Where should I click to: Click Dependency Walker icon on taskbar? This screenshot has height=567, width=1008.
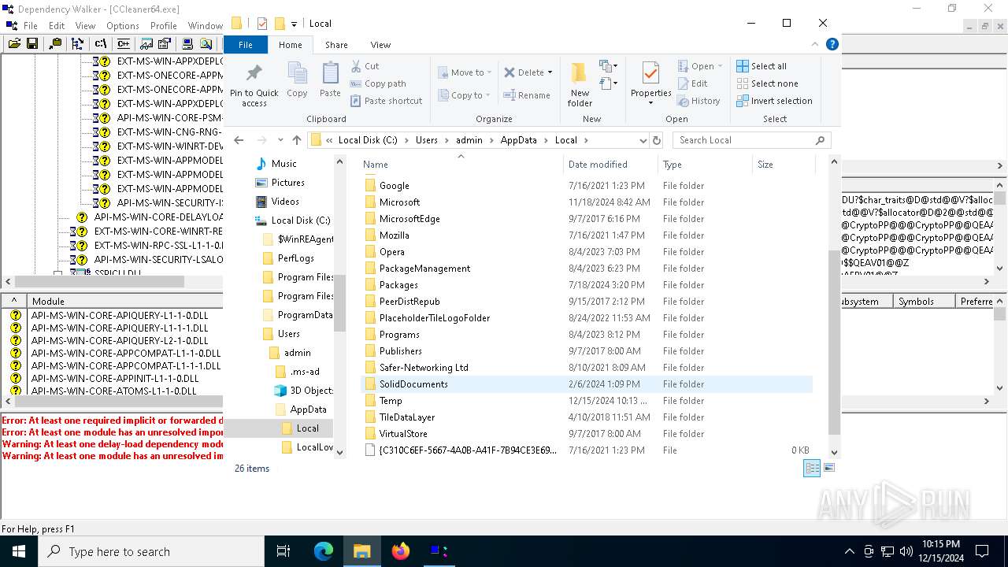point(439,551)
